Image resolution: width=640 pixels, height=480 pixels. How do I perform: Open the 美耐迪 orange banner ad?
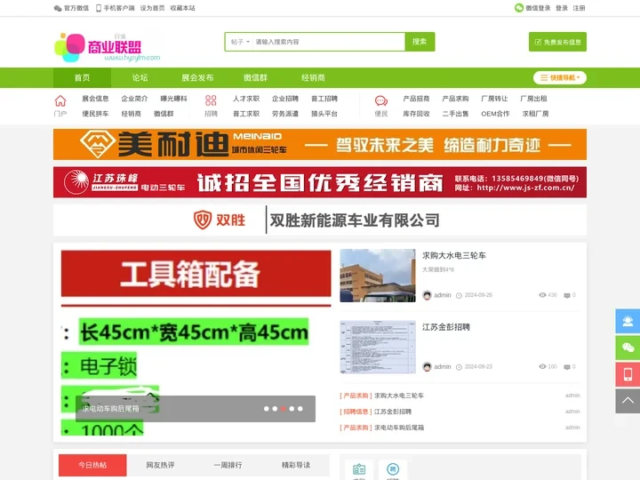coord(320,145)
